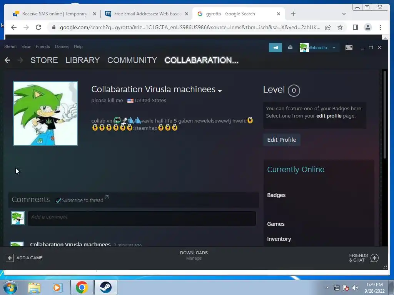Click the commenter avatar beside comment box

tap(18, 218)
